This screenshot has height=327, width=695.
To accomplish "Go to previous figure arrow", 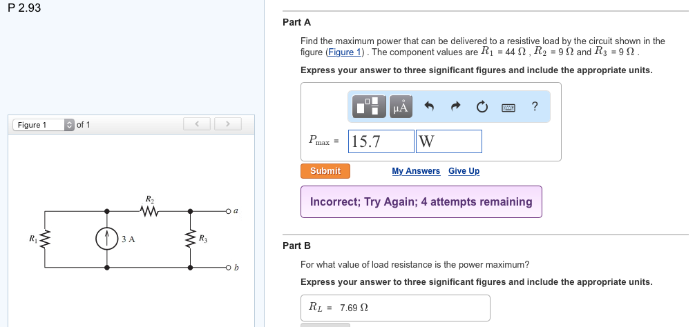I will click(197, 124).
